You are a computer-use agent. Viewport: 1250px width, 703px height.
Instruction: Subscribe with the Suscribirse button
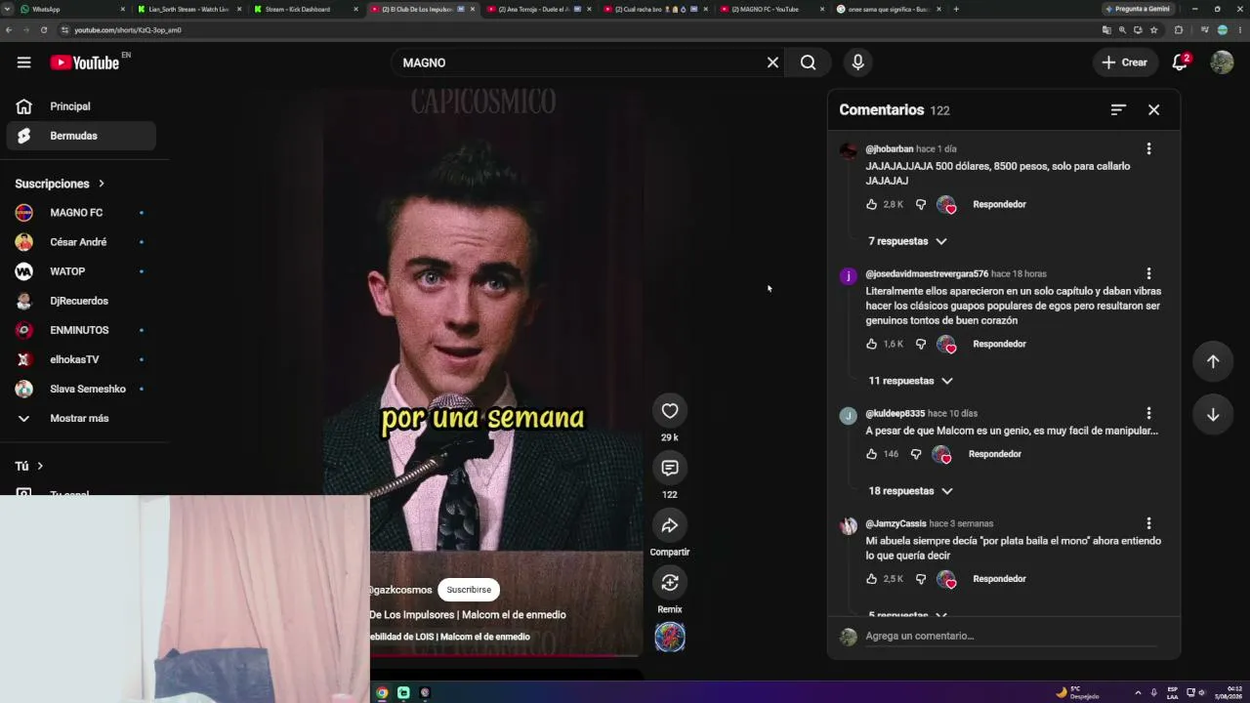click(469, 590)
